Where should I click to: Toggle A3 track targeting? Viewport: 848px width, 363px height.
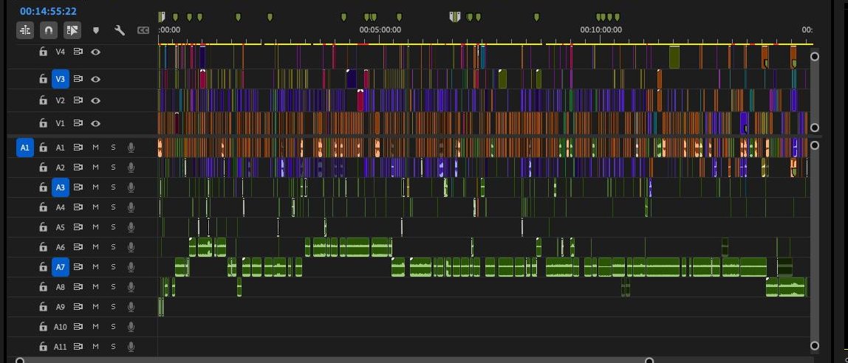(61, 187)
